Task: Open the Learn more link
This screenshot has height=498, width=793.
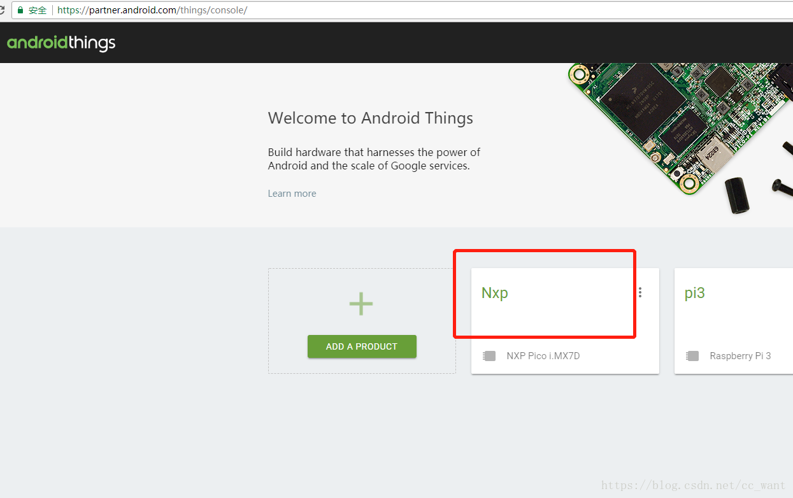Action: tap(292, 194)
